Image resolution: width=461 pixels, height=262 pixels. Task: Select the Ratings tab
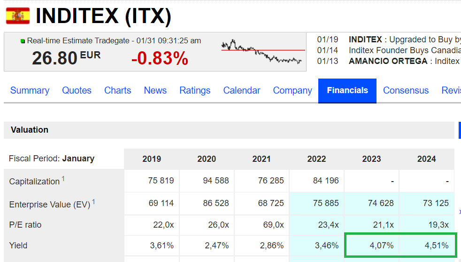coord(195,90)
